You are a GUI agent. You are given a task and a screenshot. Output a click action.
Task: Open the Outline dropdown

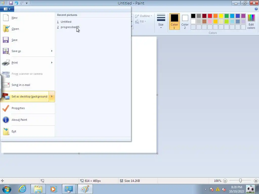click(144, 16)
